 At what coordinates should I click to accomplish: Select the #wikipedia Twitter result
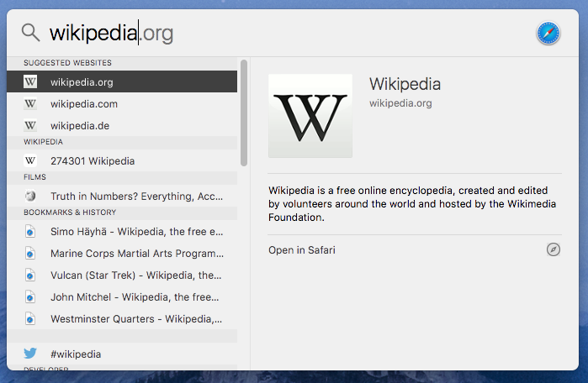(x=122, y=354)
